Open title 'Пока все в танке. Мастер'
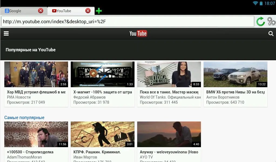The image size is (276, 162). pyautogui.click(x=169, y=92)
